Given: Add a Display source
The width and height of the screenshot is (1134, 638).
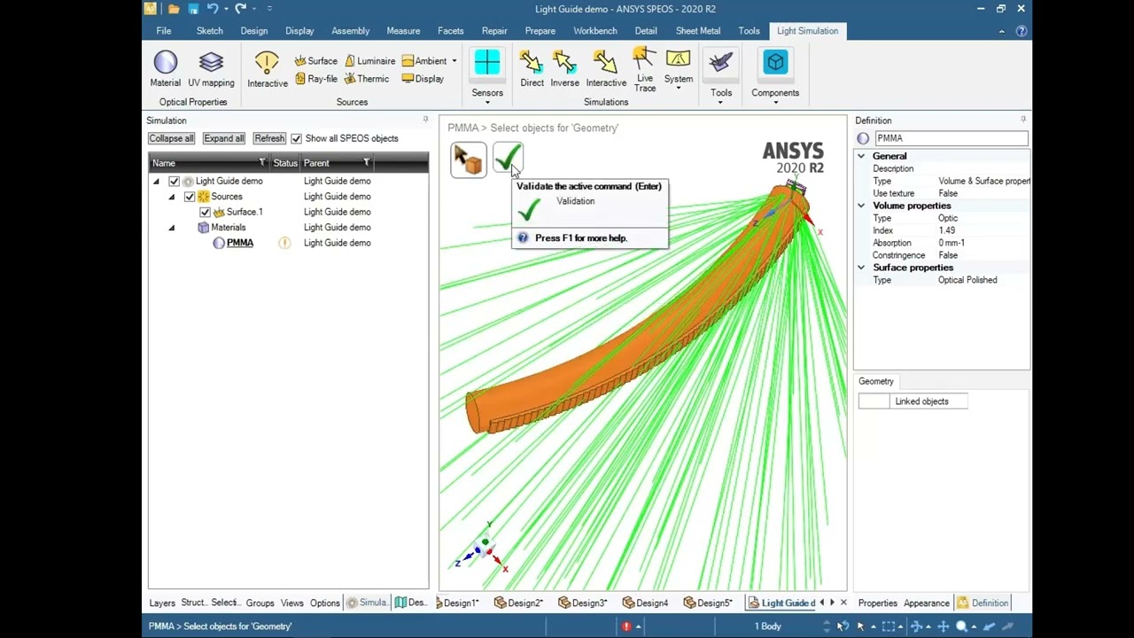Looking at the screenshot, I should pyautogui.click(x=423, y=79).
